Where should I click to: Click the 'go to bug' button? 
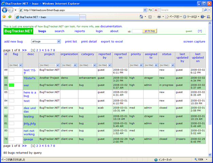(x=150, y=31)
